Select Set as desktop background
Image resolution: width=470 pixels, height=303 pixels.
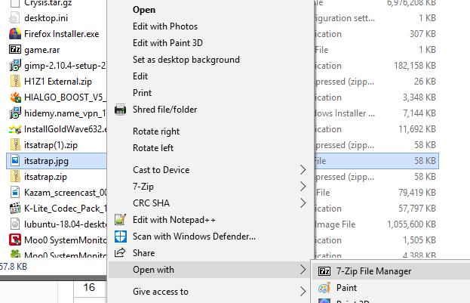click(186, 60)
